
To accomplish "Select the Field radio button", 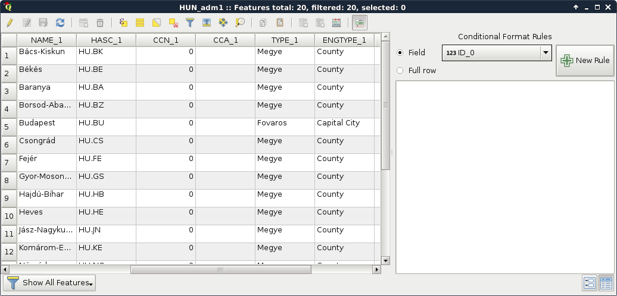I will (x=400, y=52).
